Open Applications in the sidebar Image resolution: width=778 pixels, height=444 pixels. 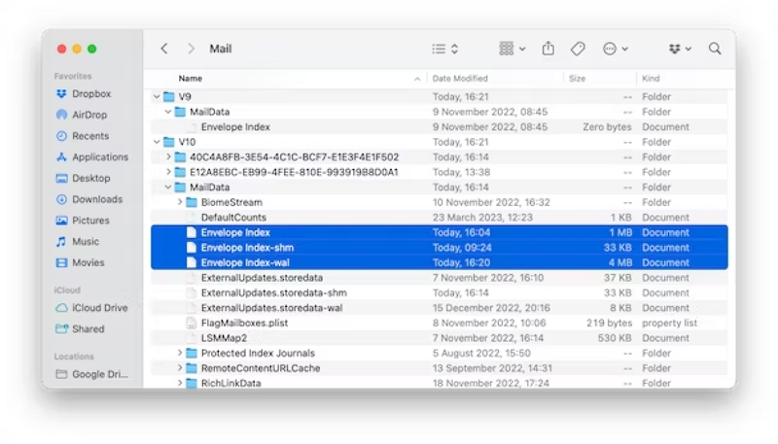[x=91, y=157]
